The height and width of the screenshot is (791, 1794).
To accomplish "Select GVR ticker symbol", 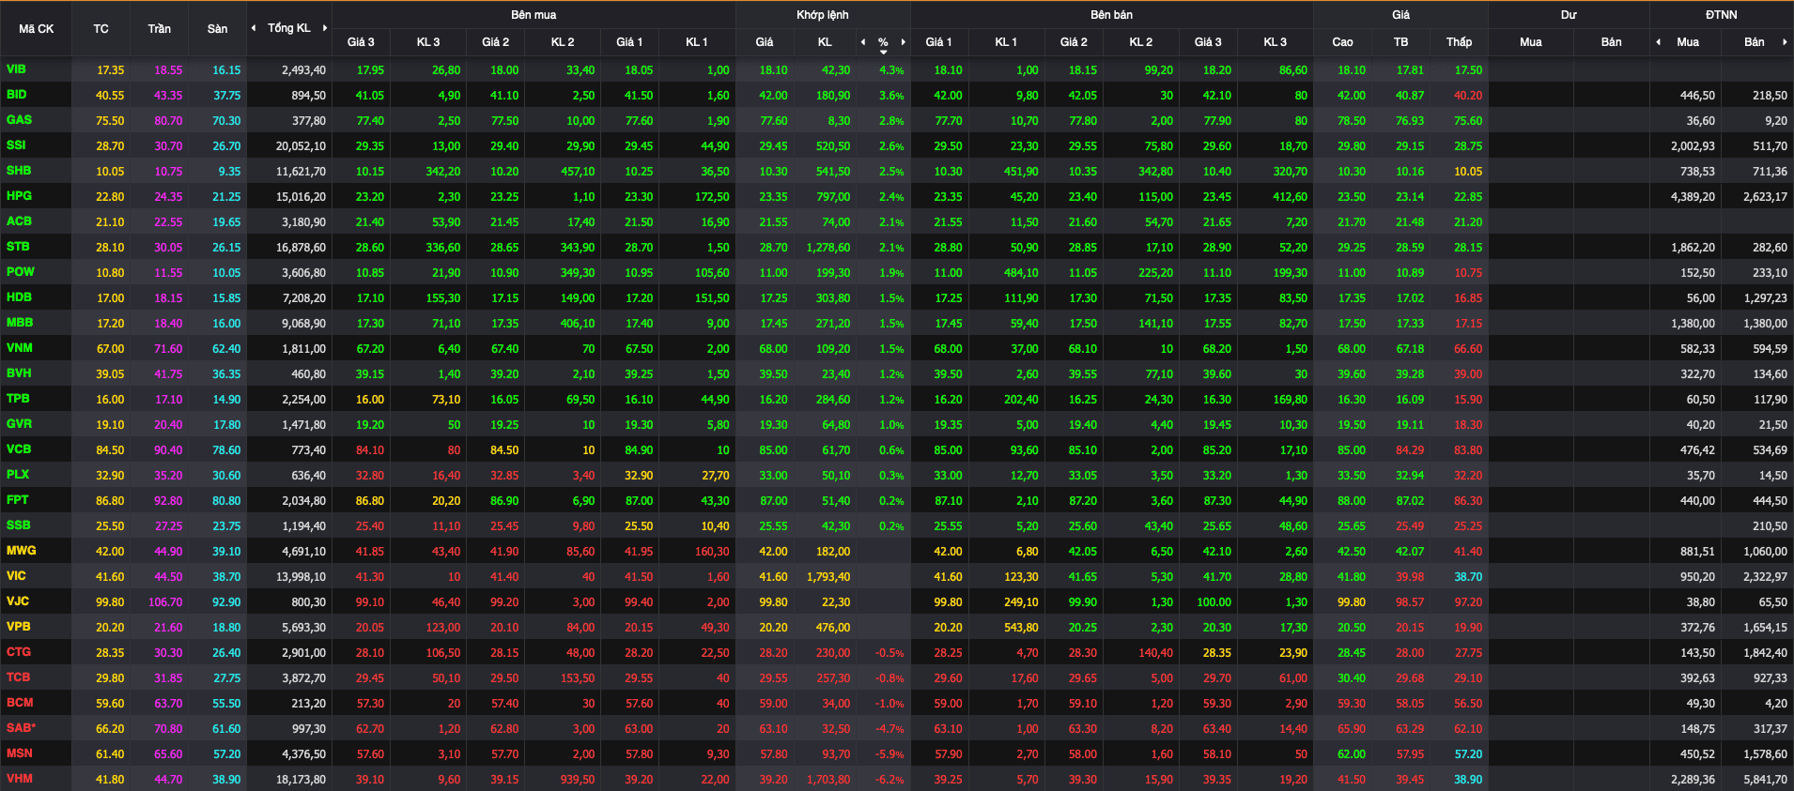I will [19, 424].
